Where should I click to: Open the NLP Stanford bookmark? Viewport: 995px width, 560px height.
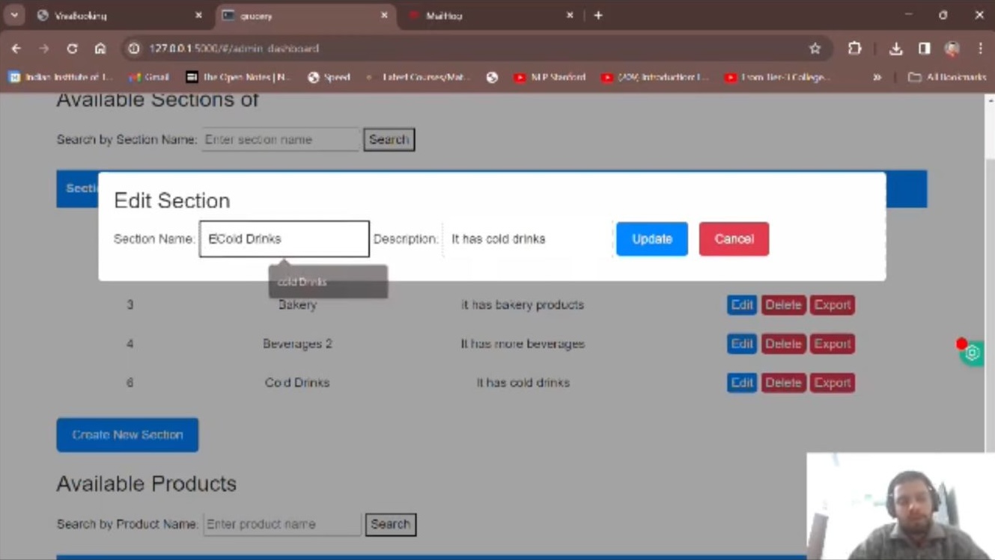click(x=550, y=77)
